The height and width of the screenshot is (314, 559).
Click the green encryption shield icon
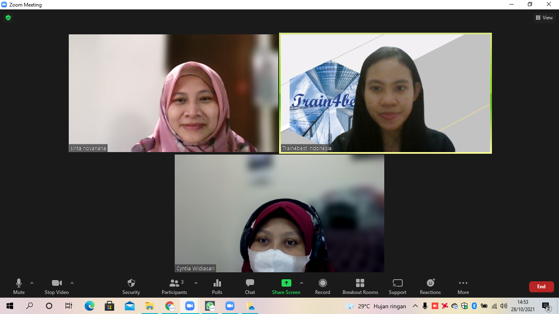tap(8, 18)
